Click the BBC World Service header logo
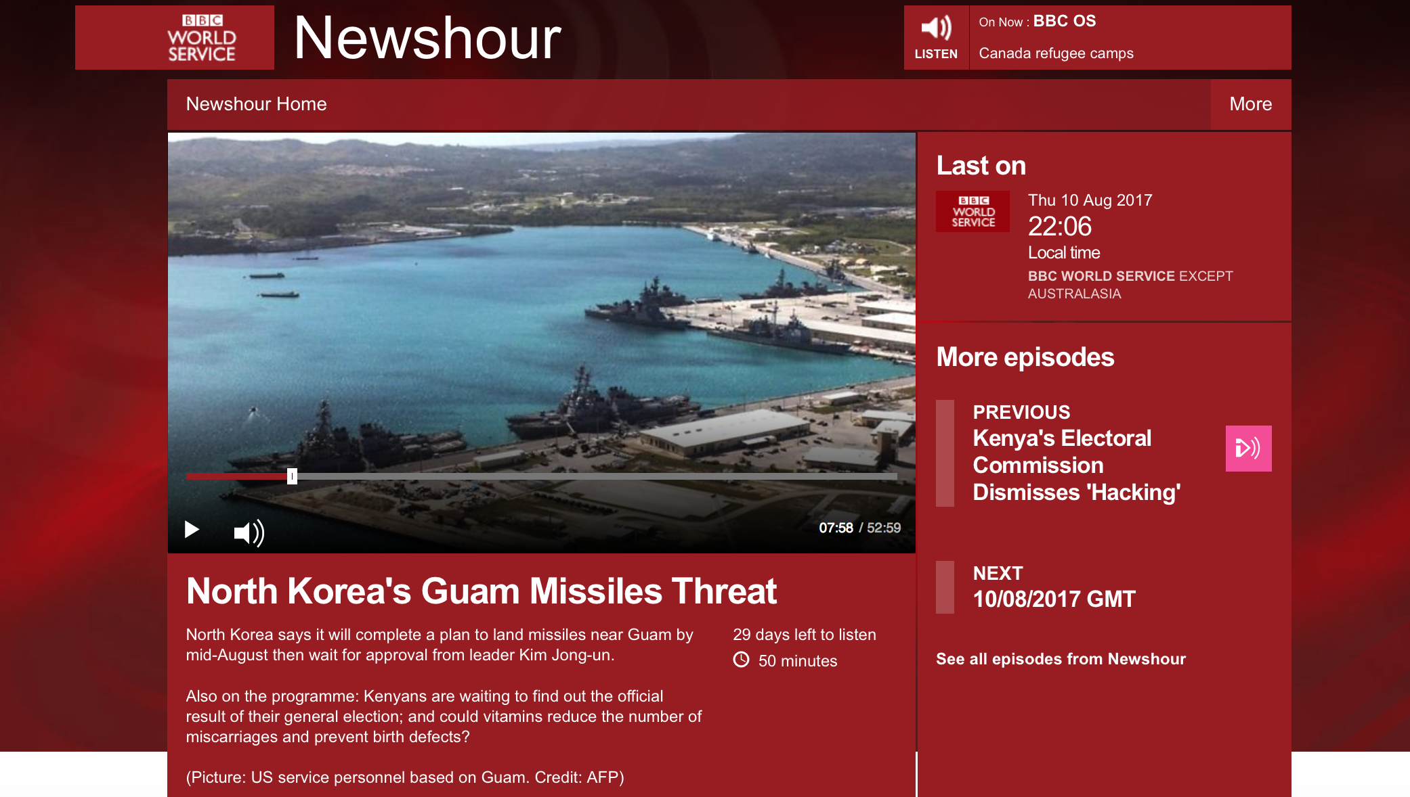This screenshot has height=797, width=1410. coord(201,38)
